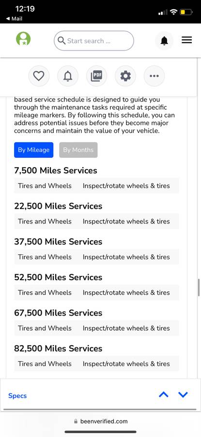Select the By Mileage schedule toggle

[33, 150]
